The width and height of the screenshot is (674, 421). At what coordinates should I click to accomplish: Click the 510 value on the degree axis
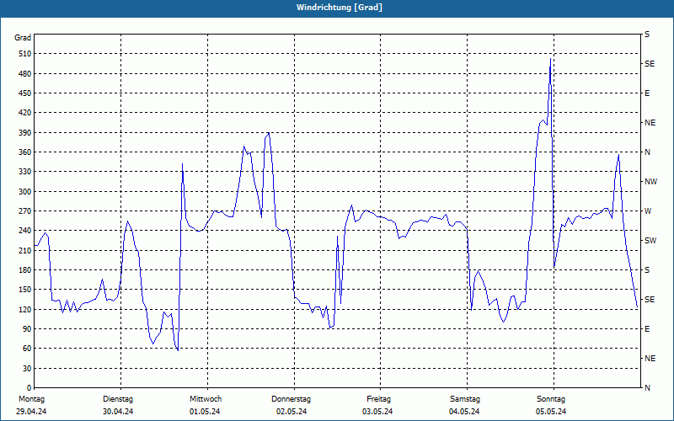pos(25,54)
